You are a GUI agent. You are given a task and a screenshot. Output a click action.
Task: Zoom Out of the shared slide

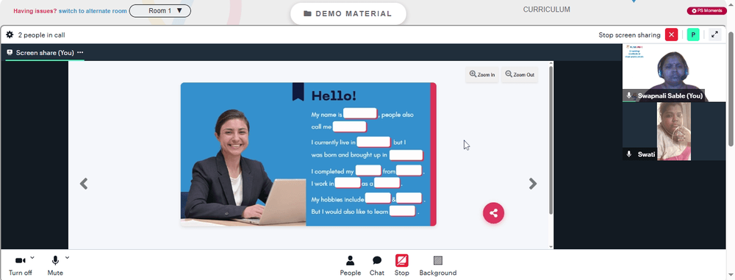click(520, 74)
